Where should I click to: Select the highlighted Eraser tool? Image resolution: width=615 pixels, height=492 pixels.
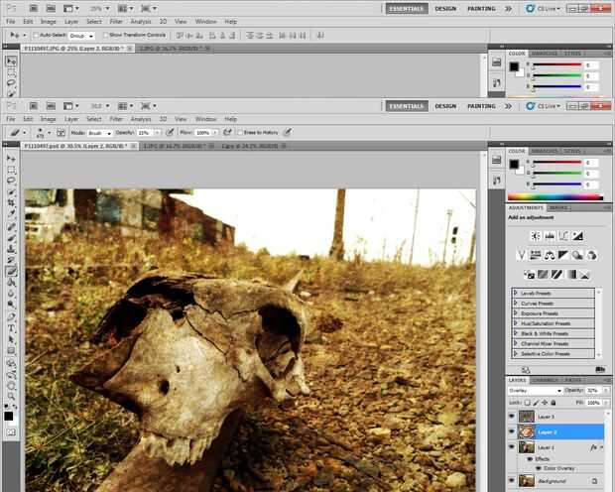click(11, 271)
